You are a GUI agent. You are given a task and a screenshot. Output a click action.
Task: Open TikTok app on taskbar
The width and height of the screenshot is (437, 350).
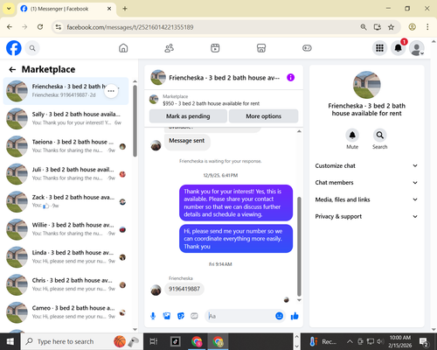pos(176,341)
